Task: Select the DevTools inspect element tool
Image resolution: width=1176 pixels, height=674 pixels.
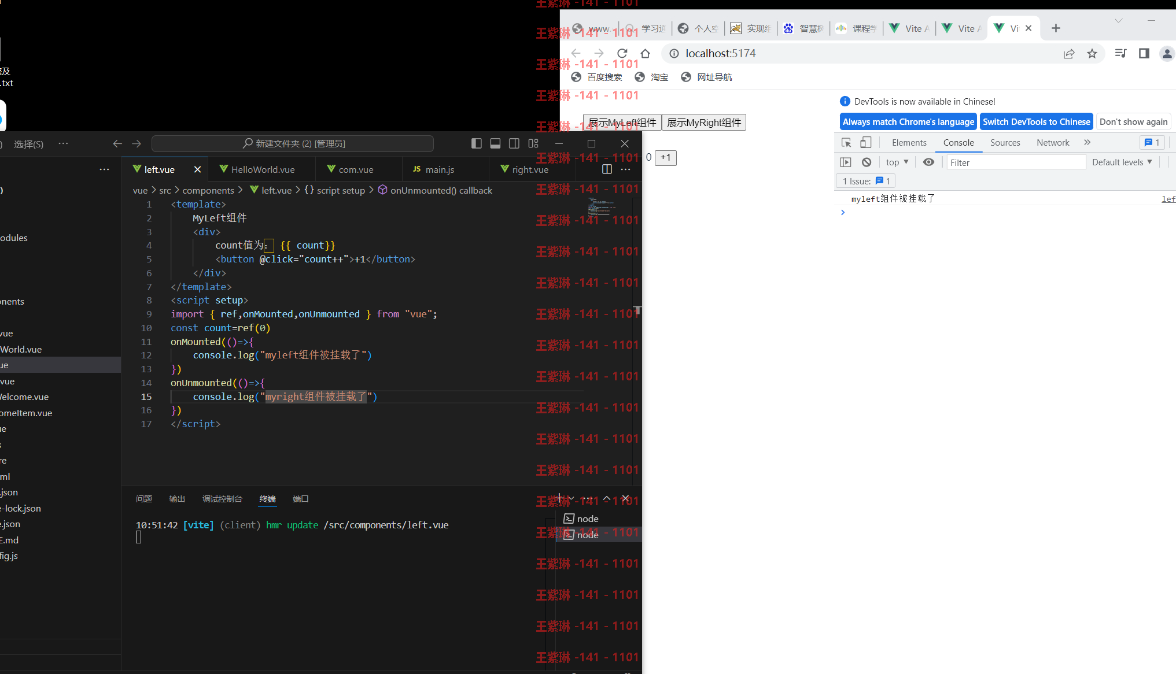Action: point(846,143)
